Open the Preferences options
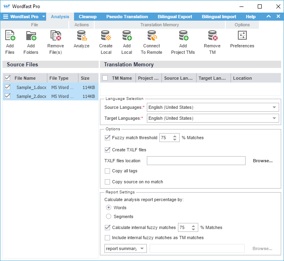This screenshot has height=261, width=284. (x=242, y=36)
